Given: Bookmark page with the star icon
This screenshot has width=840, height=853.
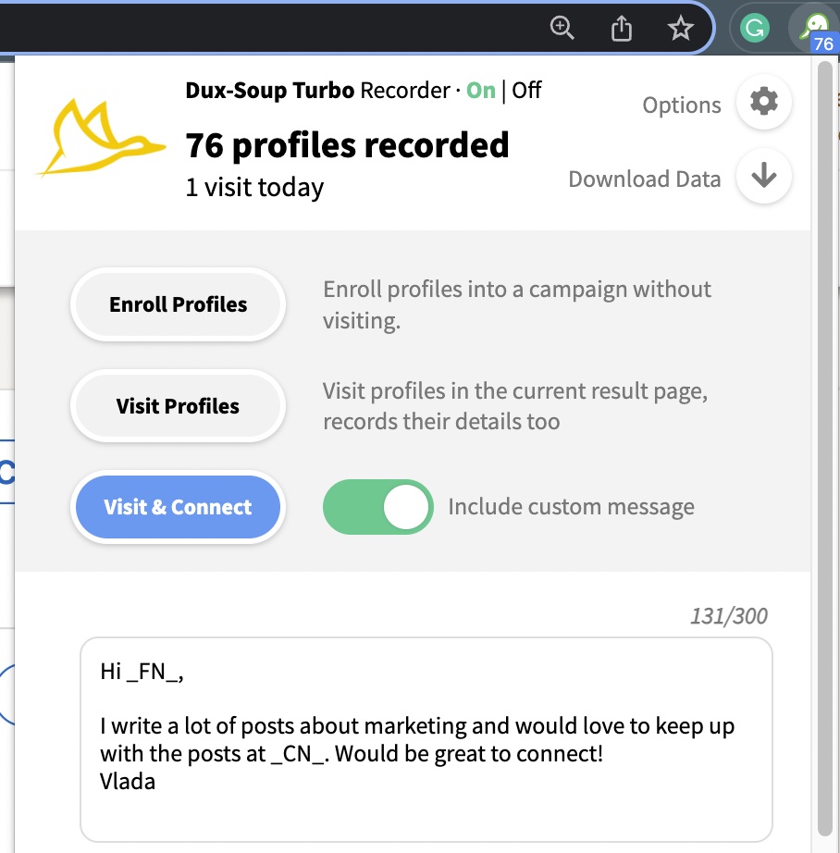Looking at the screenshot, I should [x=681, y=28].
